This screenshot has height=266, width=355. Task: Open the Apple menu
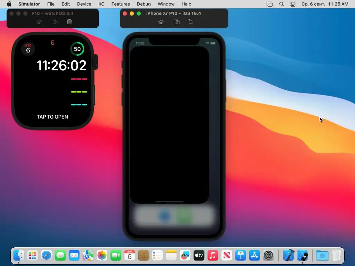(x=9, y=4)
